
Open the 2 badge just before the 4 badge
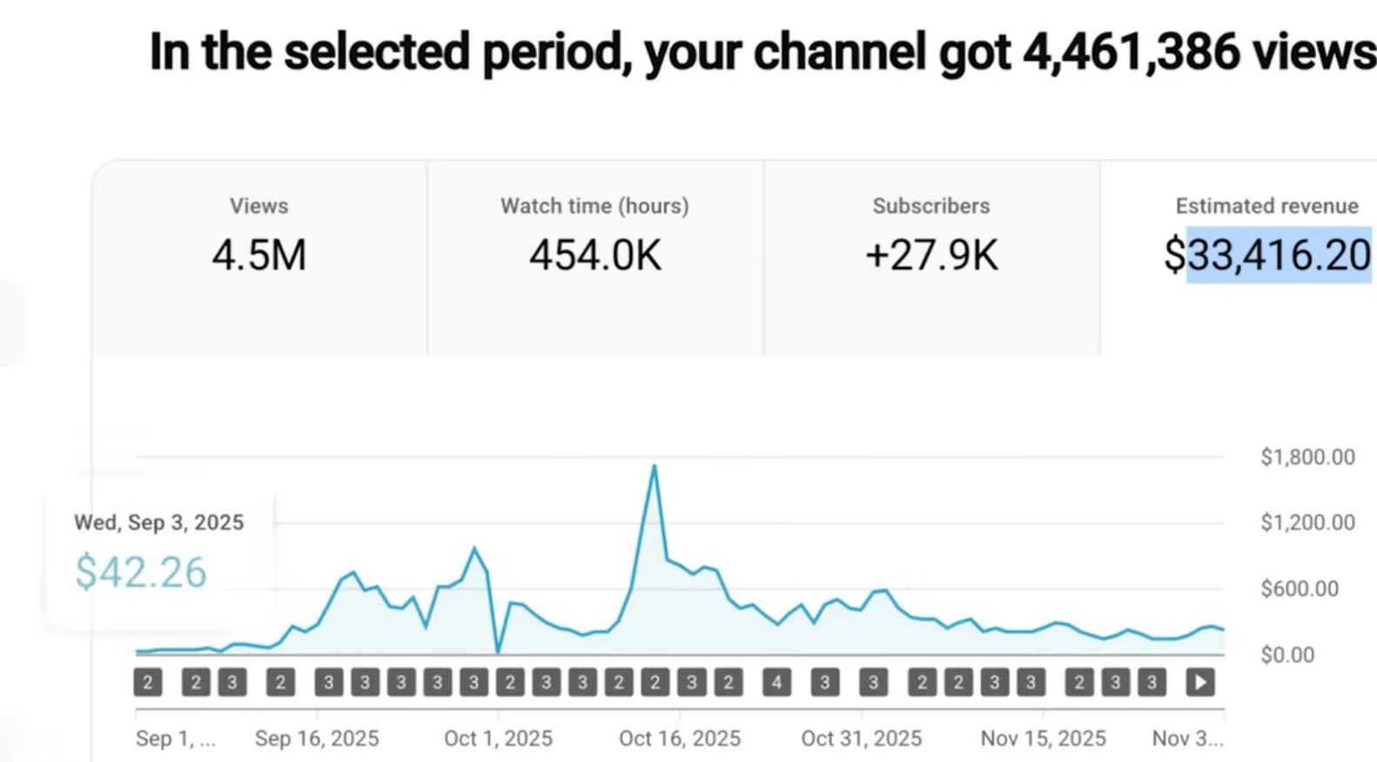(x=729, y=683)
